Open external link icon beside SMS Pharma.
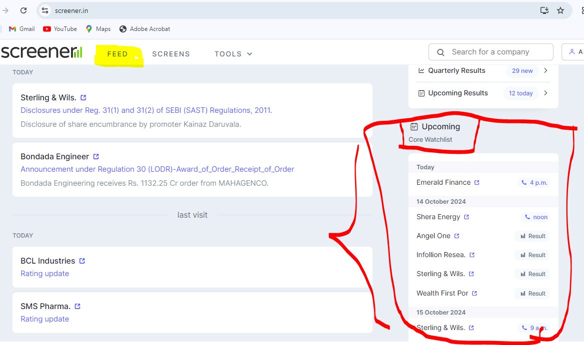This screenshot has width=584, height=345. click(77, 307)
